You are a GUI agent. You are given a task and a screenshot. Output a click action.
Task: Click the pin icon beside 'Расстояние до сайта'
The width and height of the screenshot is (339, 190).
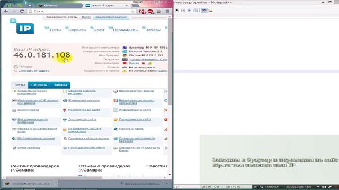pos(65,110)
